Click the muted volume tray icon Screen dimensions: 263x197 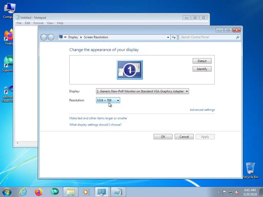237,192
